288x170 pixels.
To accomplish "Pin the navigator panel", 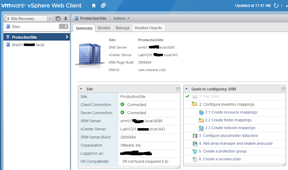I will 66,18.
